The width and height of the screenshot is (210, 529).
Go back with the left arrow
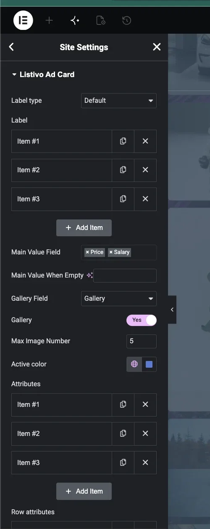(x=11, y=47)
